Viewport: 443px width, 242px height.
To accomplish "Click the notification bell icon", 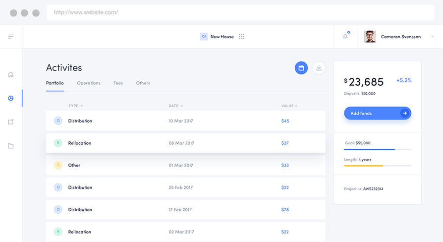I will pos(345,37).
